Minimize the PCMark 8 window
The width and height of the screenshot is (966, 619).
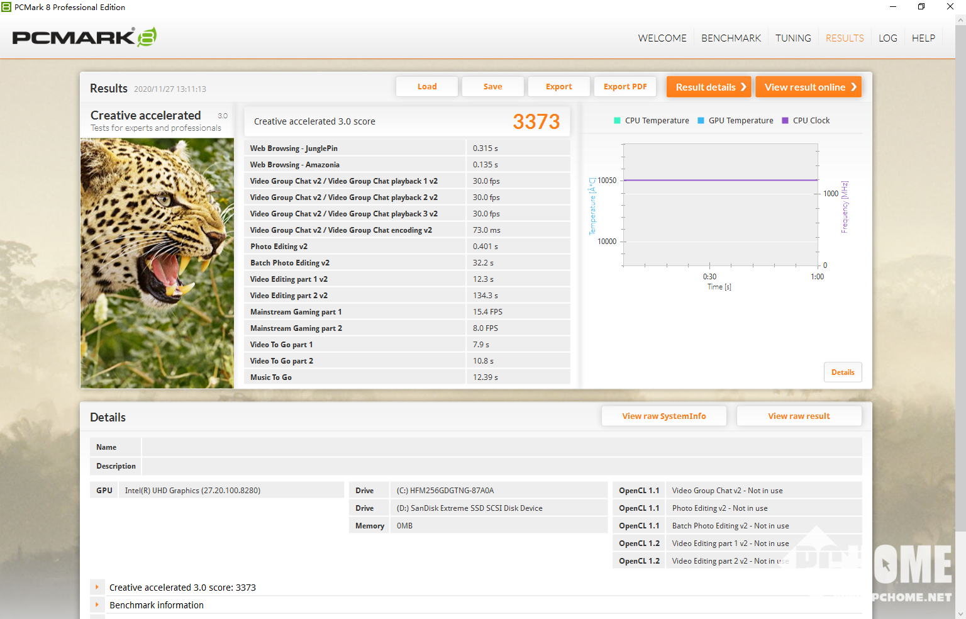893,7
